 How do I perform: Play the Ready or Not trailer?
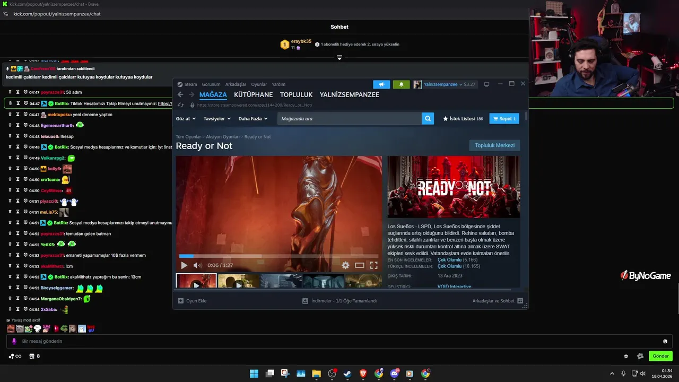pos(184,265)
